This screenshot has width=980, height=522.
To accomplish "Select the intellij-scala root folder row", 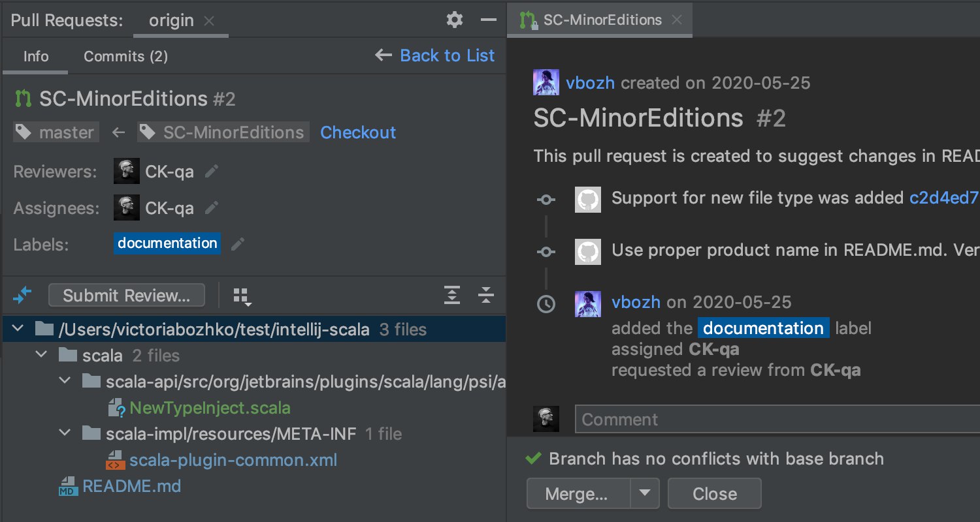I will (254, 329).
